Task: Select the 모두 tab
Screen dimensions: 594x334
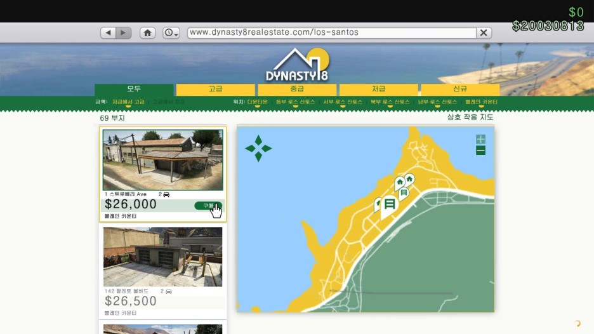Action: [x=134, y=90]
